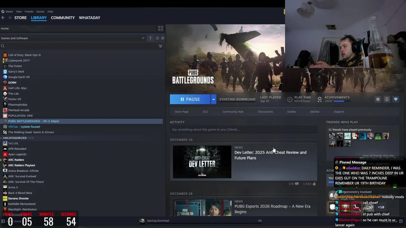The width and height of the screenshot is (406, 228).
Task: Go forward with the right arrow
Action: [10, 18]
